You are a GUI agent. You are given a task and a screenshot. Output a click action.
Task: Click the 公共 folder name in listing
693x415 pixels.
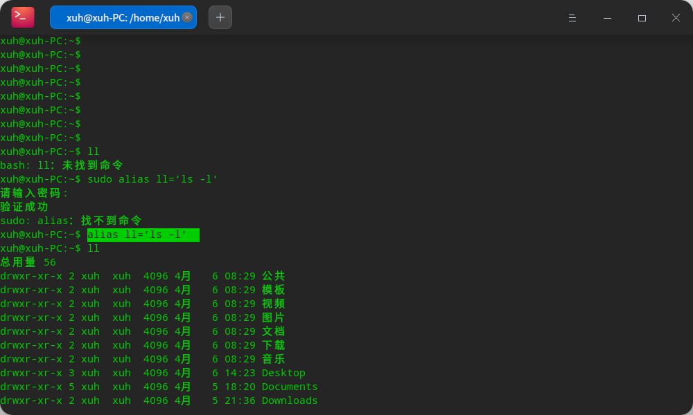(273, 276)
